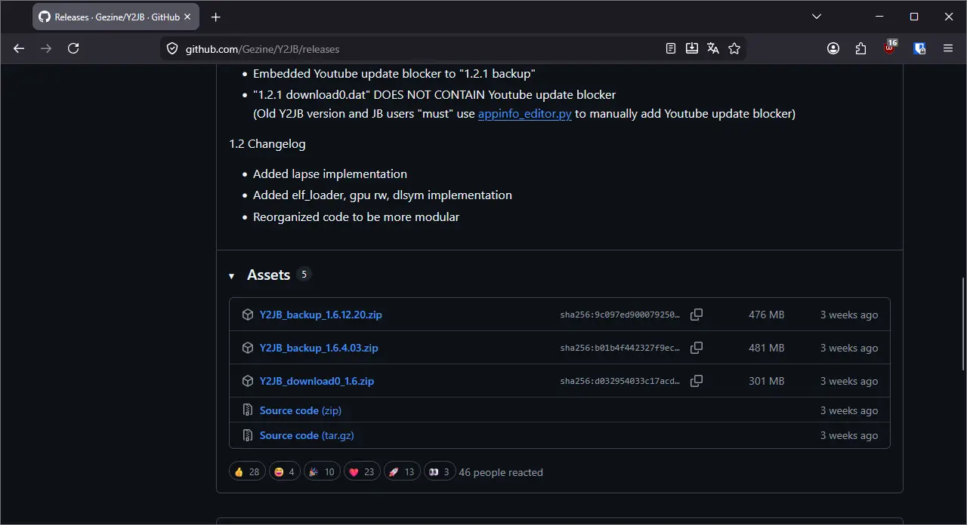Open the appinfo_editor.py link
This screenshot has height=525, width=967.
pyautogui.click(x=525, y=114)
